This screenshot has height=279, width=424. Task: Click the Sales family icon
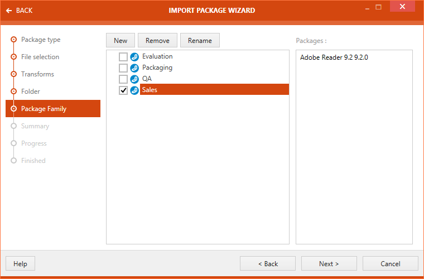134,90
